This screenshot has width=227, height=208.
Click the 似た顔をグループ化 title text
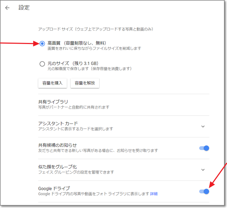coord(57,167)
